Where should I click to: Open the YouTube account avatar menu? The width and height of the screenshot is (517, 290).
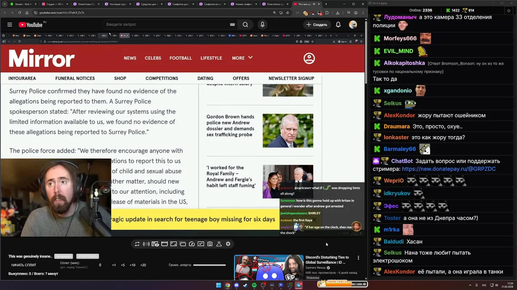(353, 25)
